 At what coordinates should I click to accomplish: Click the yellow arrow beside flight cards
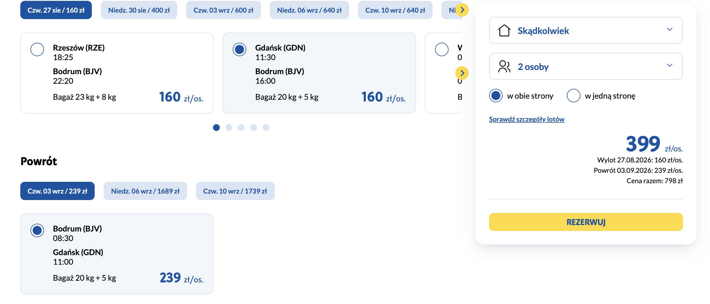[462, 73]
